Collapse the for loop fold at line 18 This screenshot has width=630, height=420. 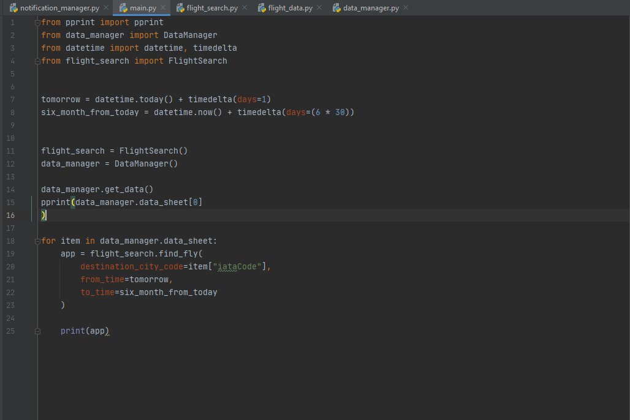(x=37, y=241)
